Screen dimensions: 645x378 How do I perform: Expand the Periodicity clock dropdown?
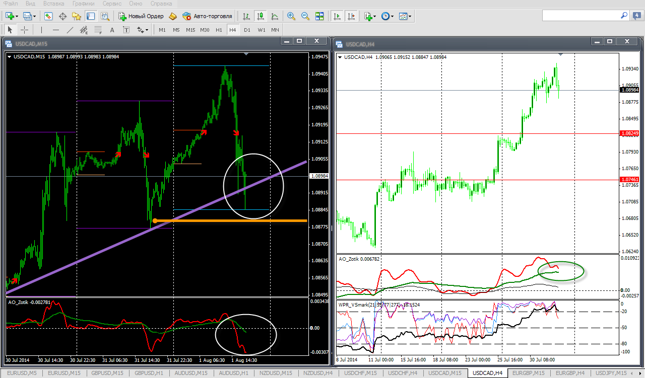[388, 16]
